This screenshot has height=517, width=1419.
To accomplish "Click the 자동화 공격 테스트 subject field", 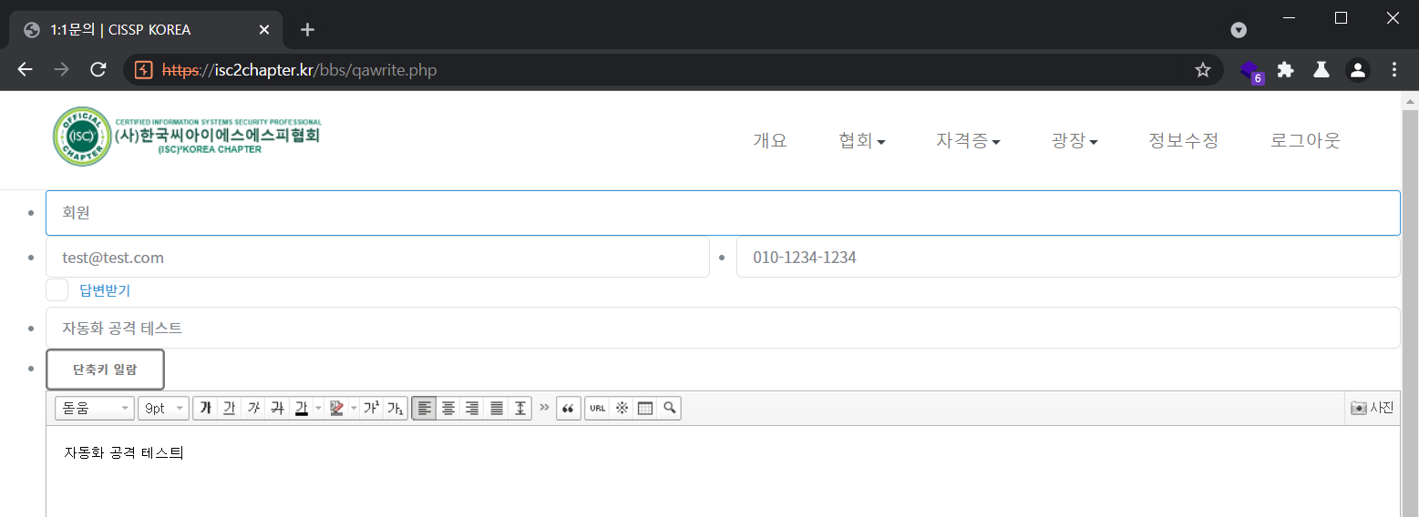I will coord(722,328).
